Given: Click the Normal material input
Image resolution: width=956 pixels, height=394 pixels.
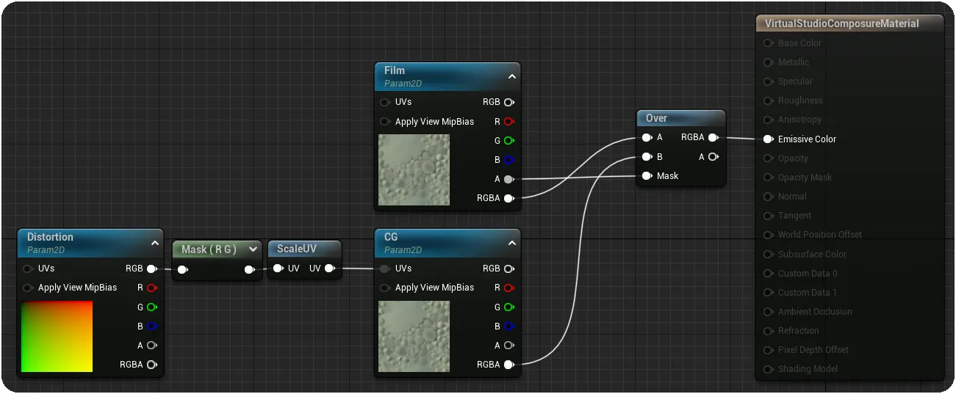Looking at the screenshot, I should click(792, 197).
